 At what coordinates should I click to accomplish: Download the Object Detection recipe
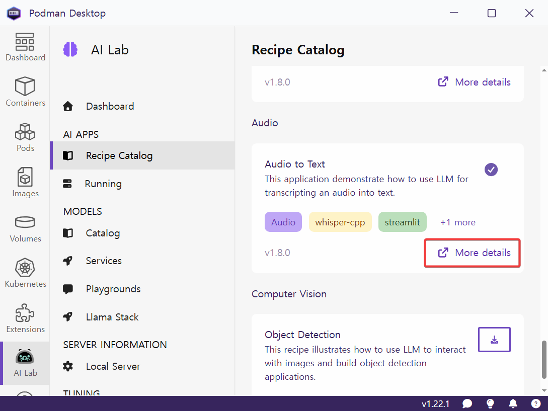click(494, 340)
